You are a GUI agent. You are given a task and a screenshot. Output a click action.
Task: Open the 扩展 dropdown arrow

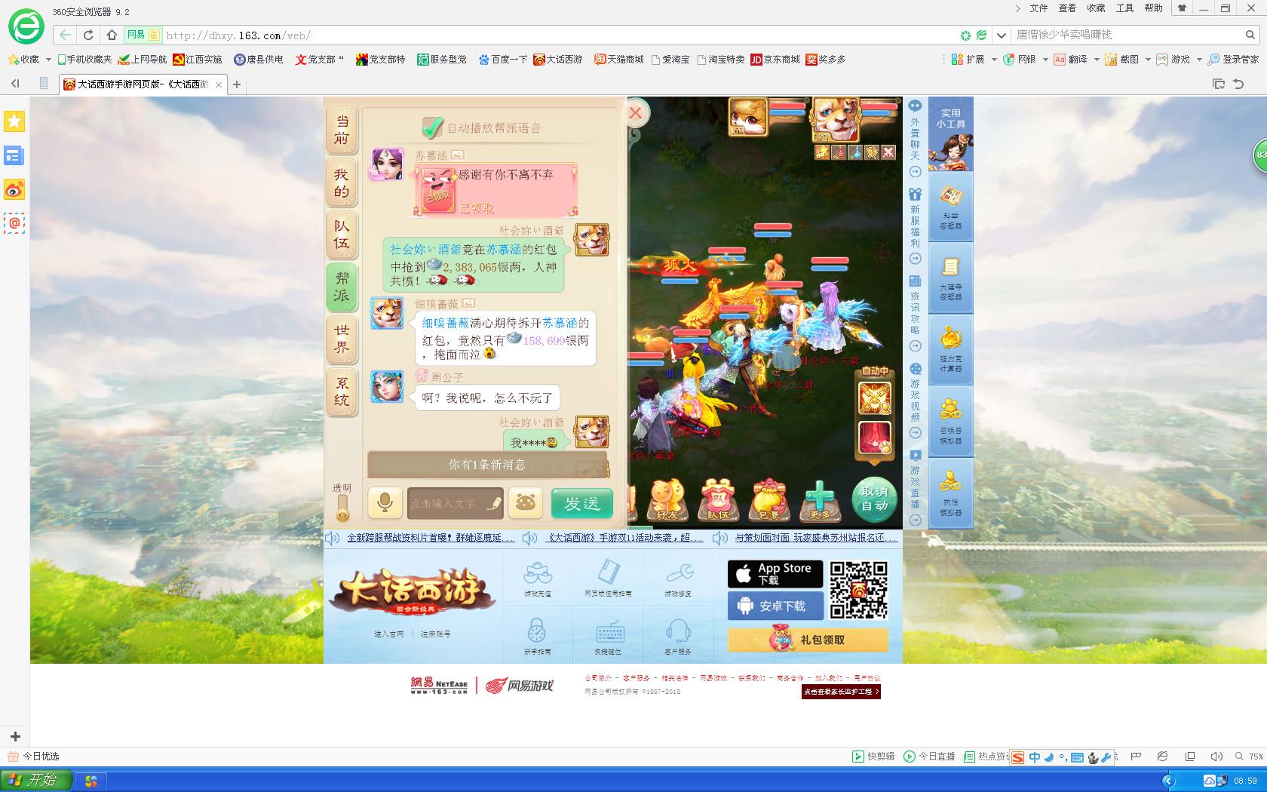tap(994, 59)
